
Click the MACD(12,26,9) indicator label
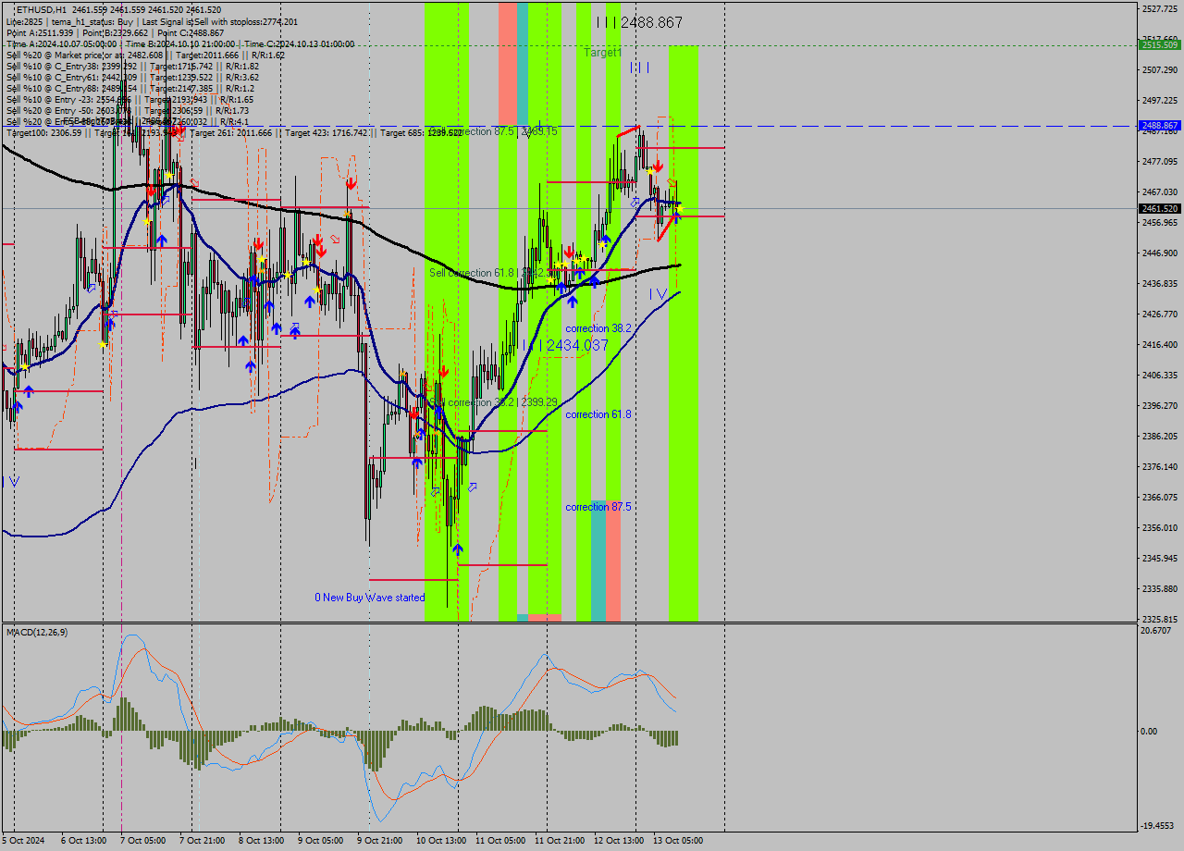tap(37, 632)
